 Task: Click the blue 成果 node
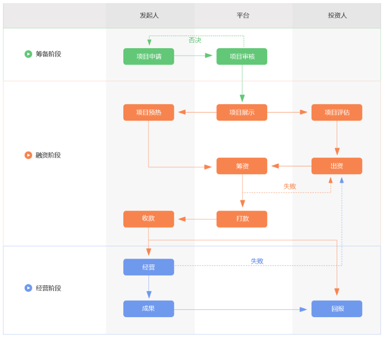click(x=149, y=309)
